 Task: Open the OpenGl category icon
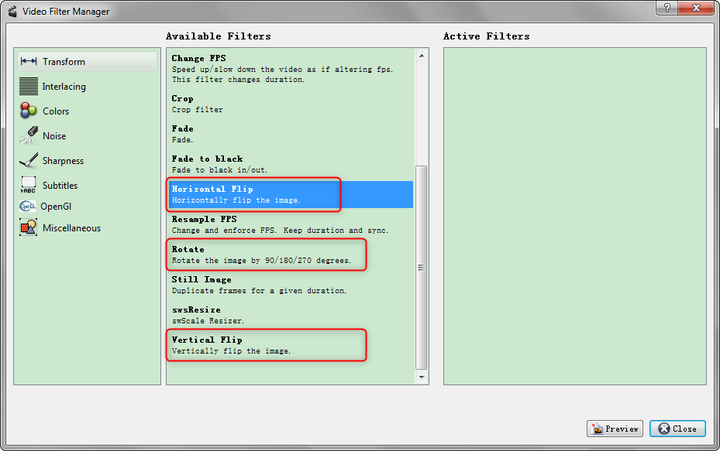click(28, 207)
